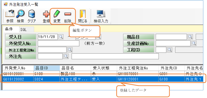Image resolution: width=207 pixels, height=98 pixels.
Task: Click the 親品目 label button
Action: pyautogui.click(x=139, y=37)
